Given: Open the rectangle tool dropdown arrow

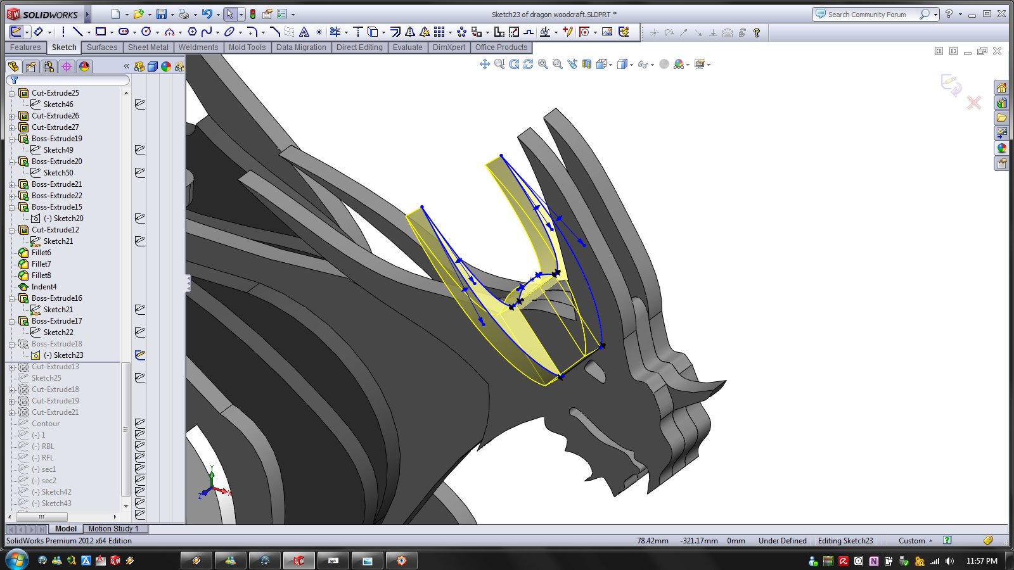Looking at the screenshot, I should point(112,32).
